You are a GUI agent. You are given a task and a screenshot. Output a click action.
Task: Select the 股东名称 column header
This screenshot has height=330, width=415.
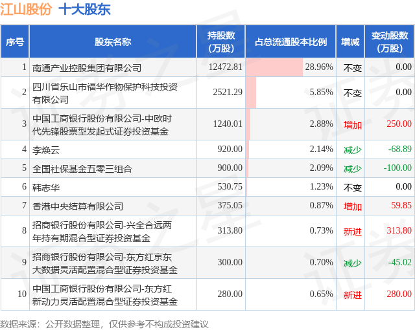tap(113, 41)
